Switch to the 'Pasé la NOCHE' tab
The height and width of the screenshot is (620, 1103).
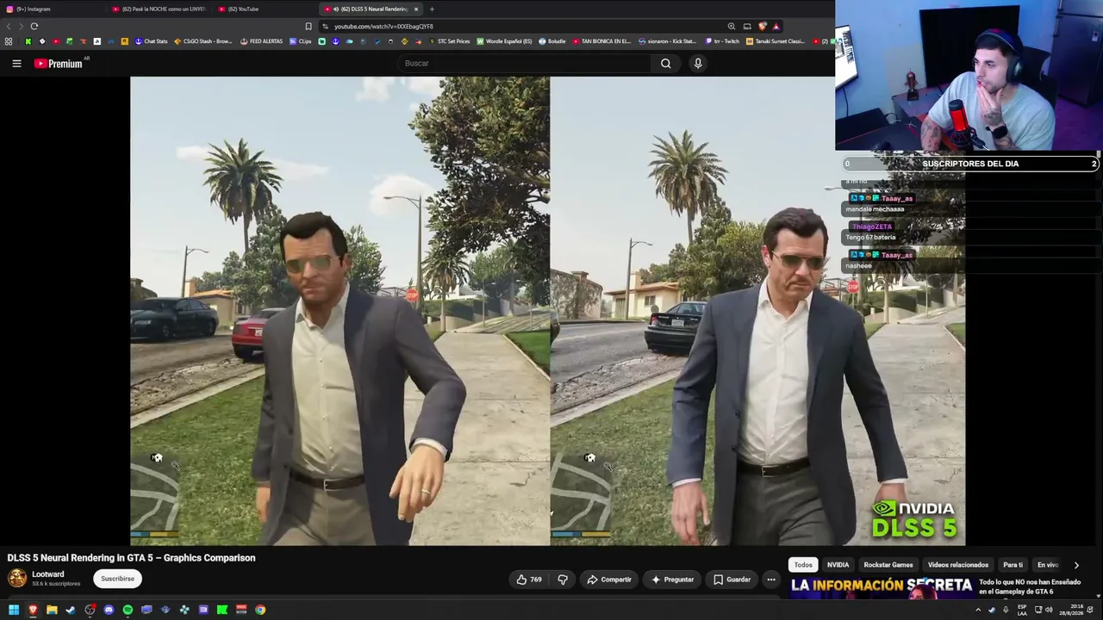pyautogui.click(x=160, y=9)
